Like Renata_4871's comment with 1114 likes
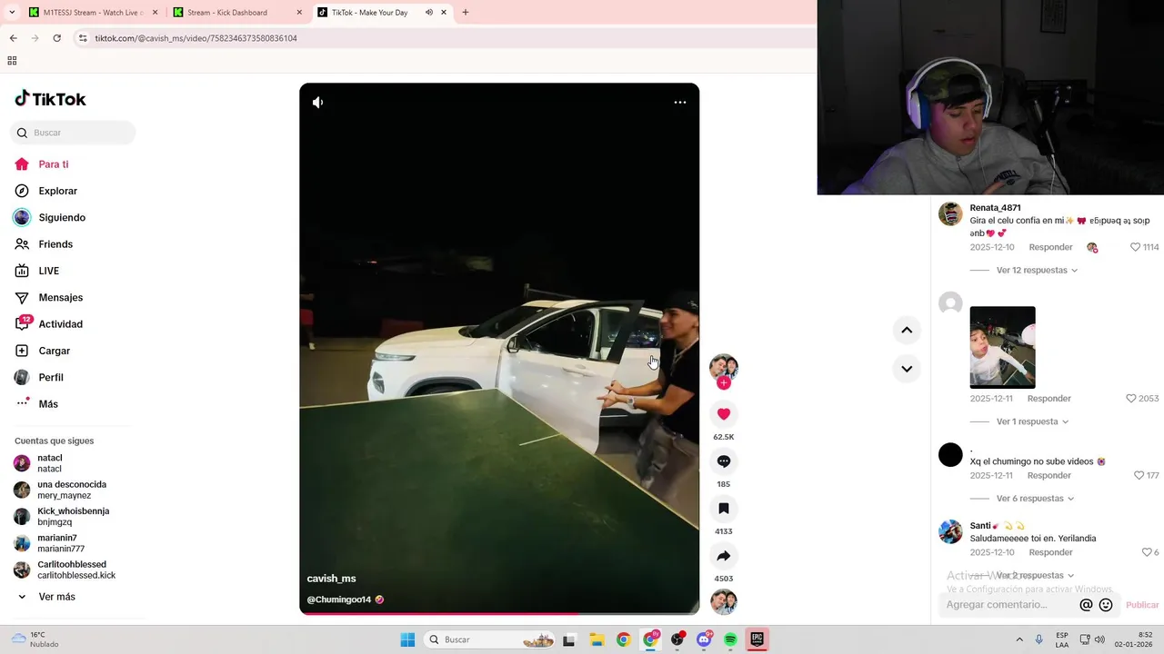The height and width of the screenshot is (654, 1164). (x=1135, y=247)
